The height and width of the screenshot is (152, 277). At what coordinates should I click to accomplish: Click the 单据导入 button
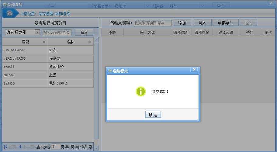point(225,23)
